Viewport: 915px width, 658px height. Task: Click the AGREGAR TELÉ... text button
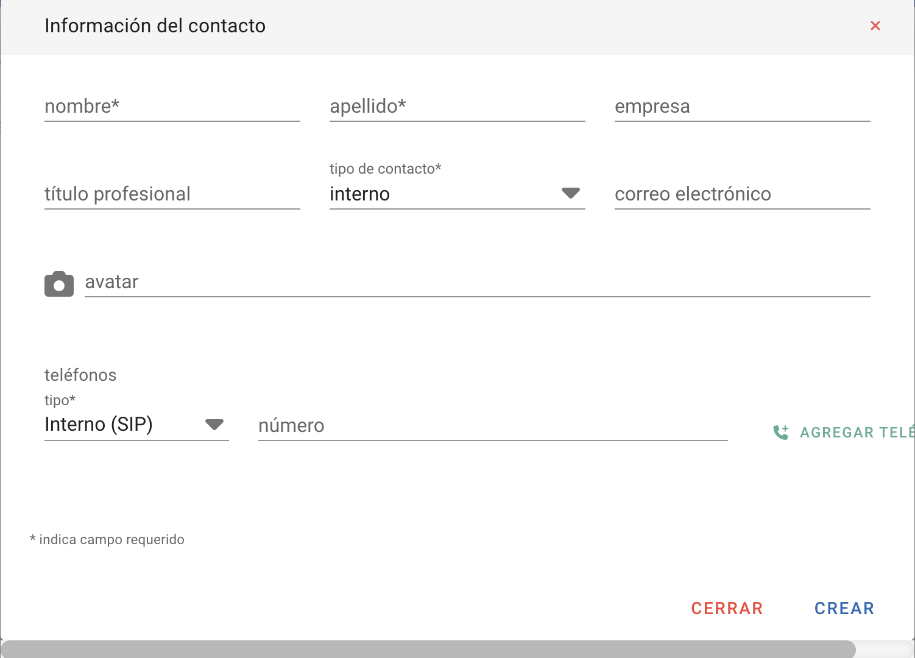pyautogui.click(x=857, y=433)
